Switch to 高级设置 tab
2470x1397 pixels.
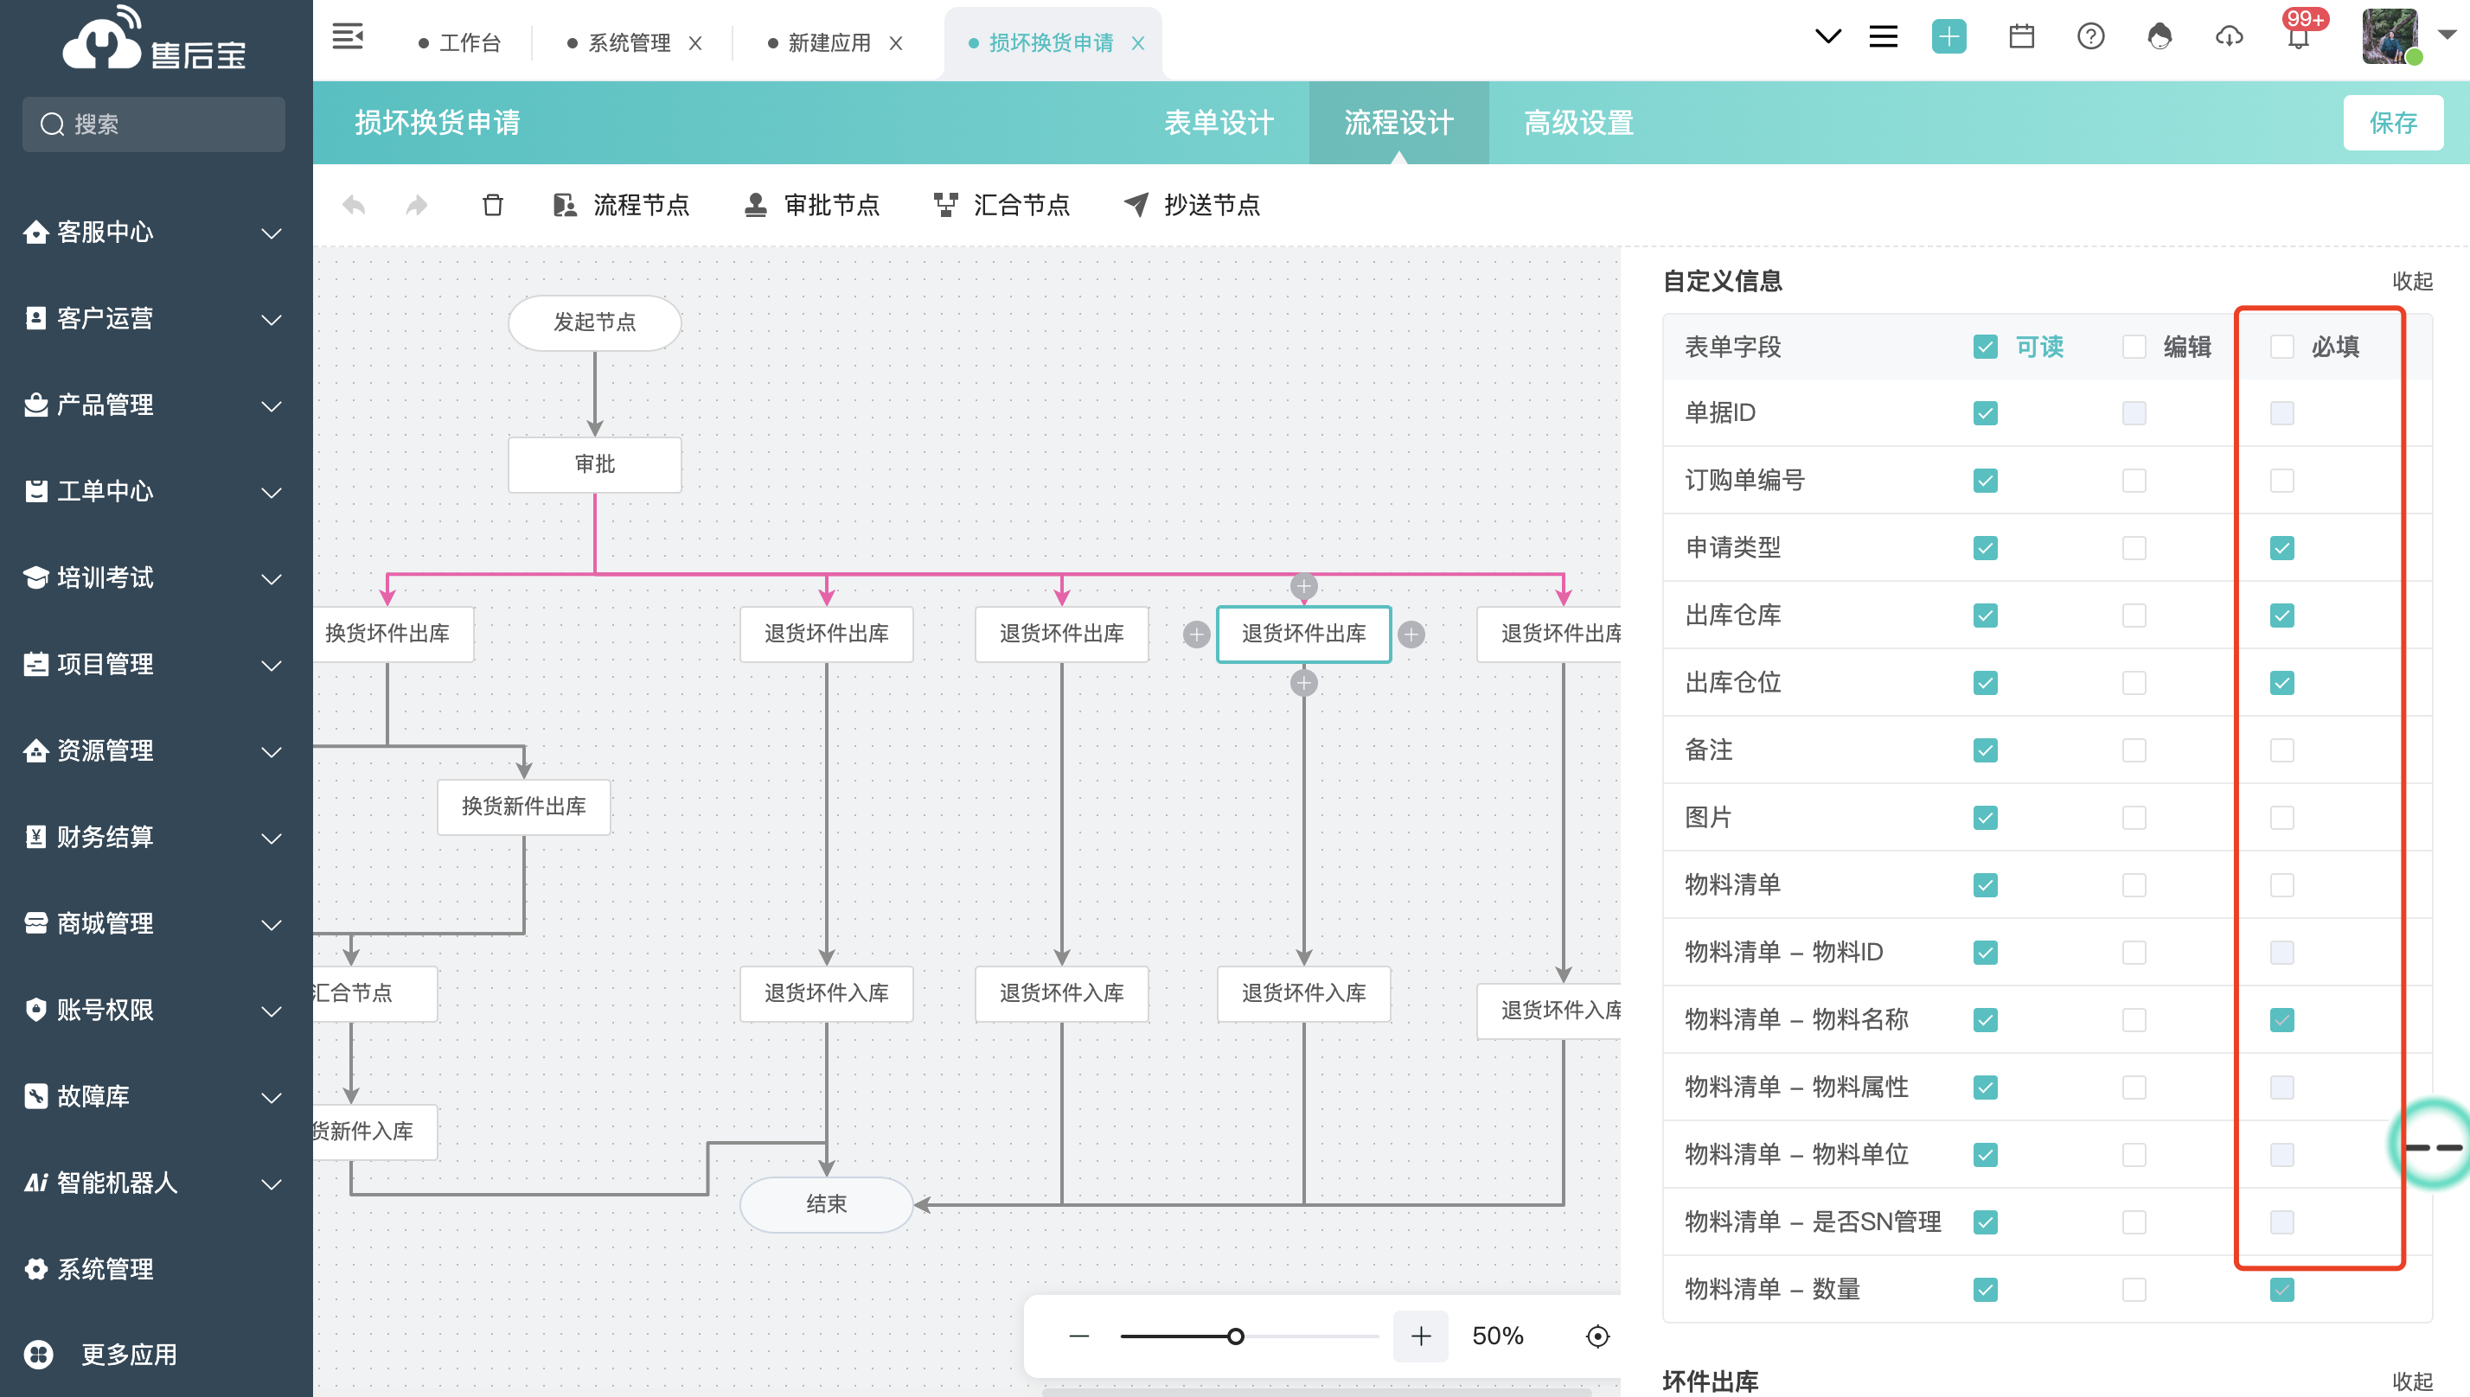click(x=1578, y=123)
